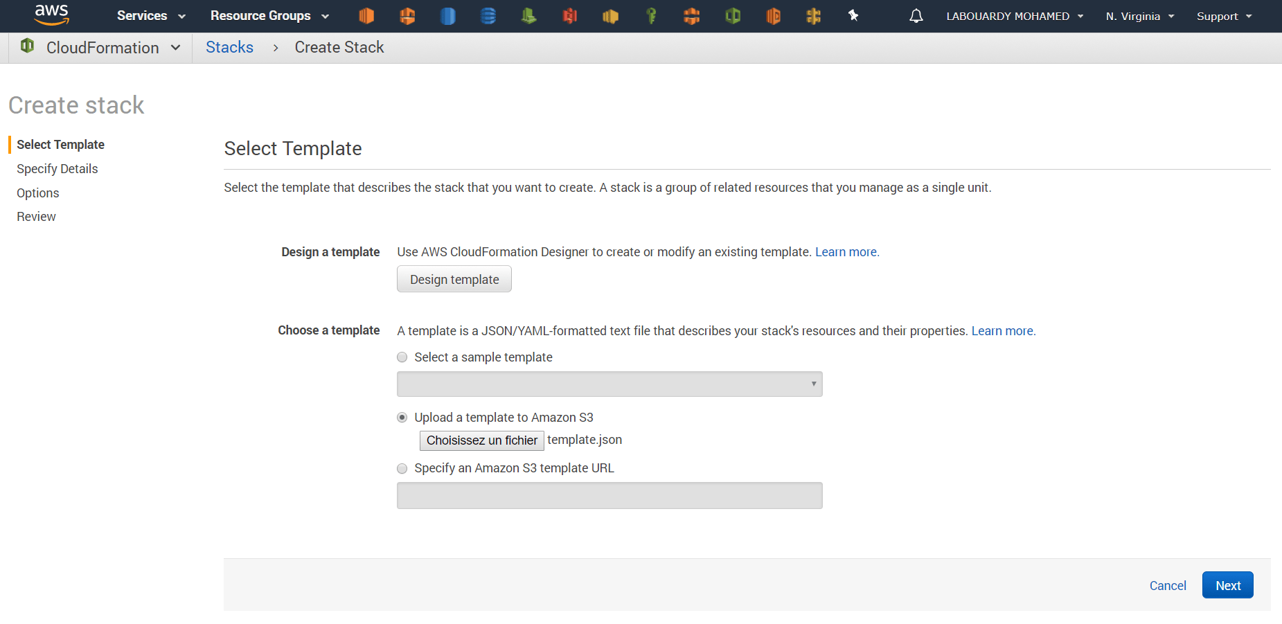1282x624 pixels.
Task: Click the Next button
Action: tap(1227, 585)
